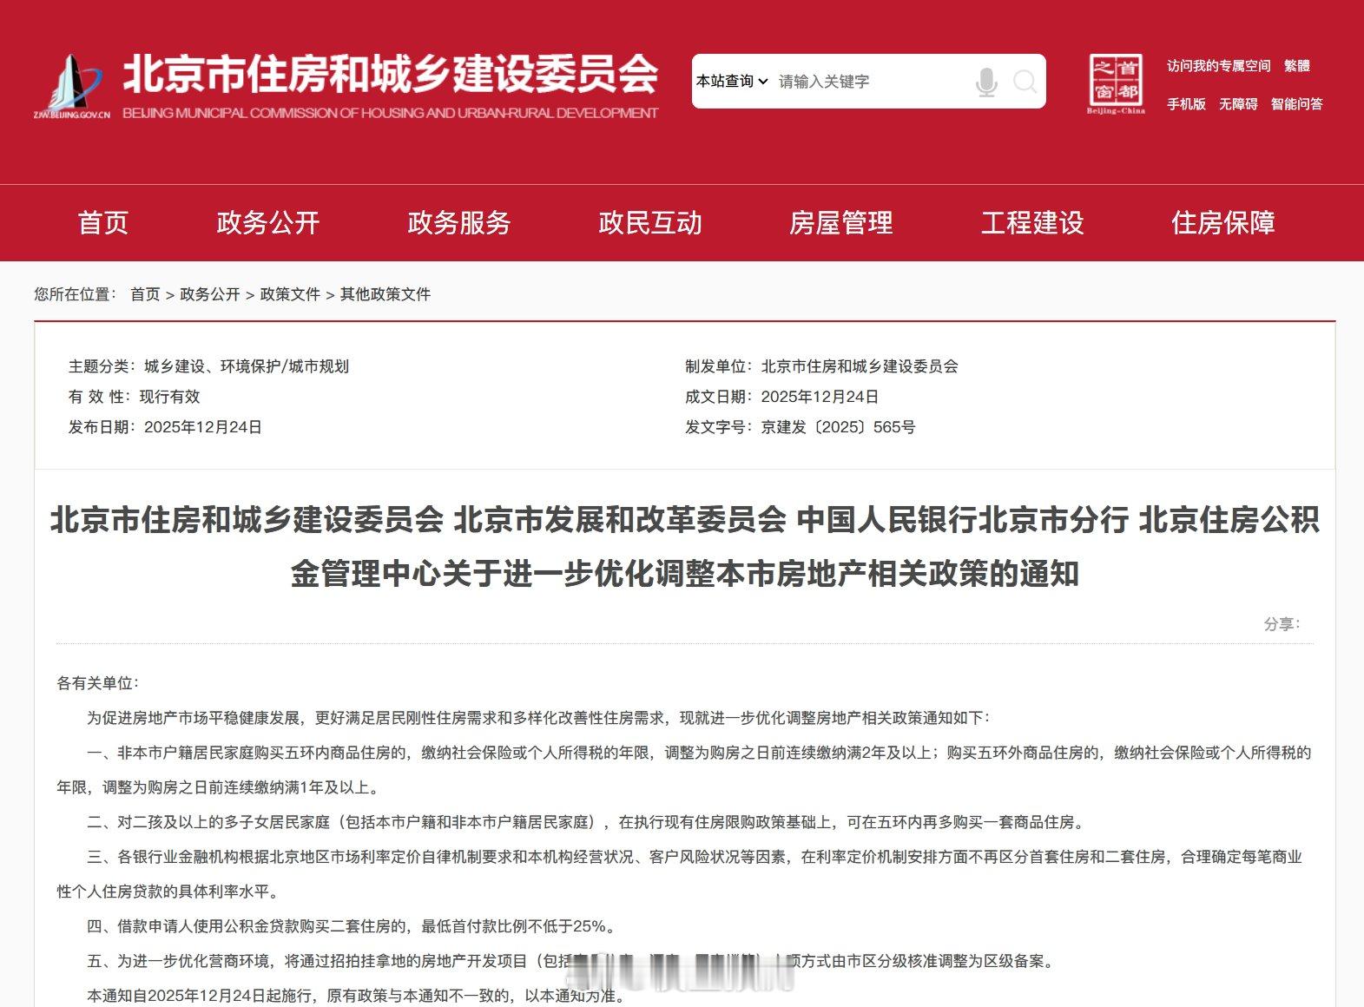The image size is (1364, 1007).
Task: Click the notice headline about 房地产相关政策
Action: 684,547
